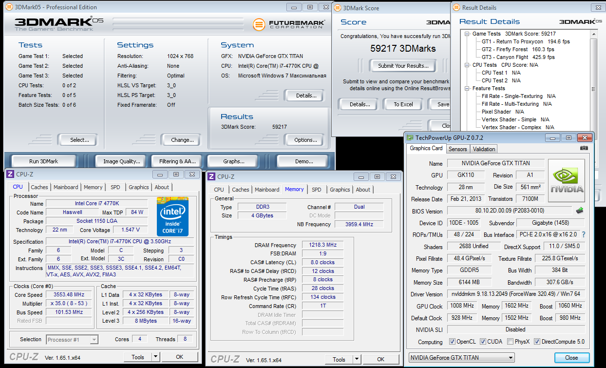Open the GPU selection dropdown in GPU-Z
Image resolution: width=606 pixels, height=368 pixels.
[461, 358]
